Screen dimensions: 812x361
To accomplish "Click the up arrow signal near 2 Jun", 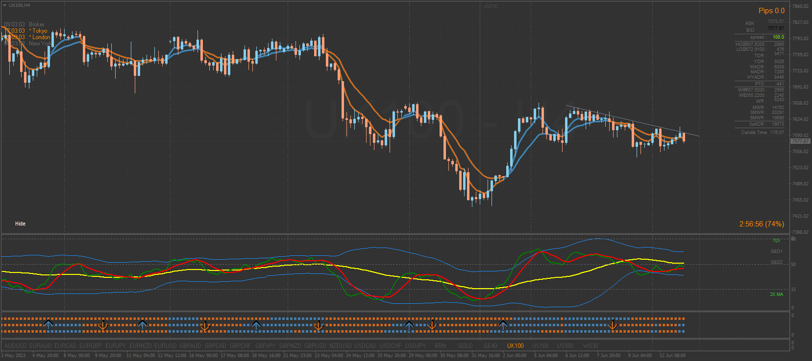I will [x=503, y=324].
